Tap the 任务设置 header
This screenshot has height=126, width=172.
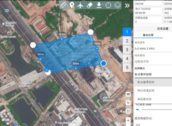163,29
